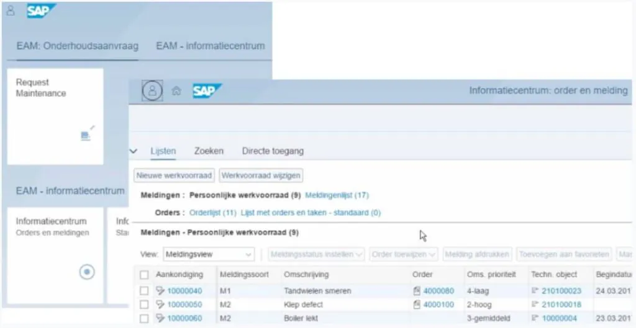Check the row for Klep defect
The image size is (636, 328).
click(144, 304)
